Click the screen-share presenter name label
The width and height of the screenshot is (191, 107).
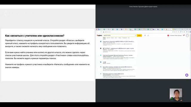(x=143, y=7)
